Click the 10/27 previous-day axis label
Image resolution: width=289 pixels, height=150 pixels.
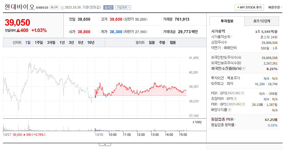tap(7, 135)
